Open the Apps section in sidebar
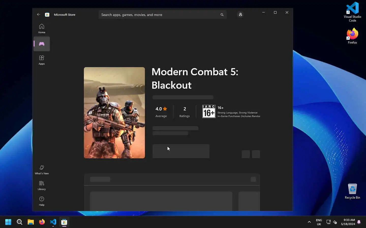Image resolution: width=366 pixels, height=228 pixels. 42,60
